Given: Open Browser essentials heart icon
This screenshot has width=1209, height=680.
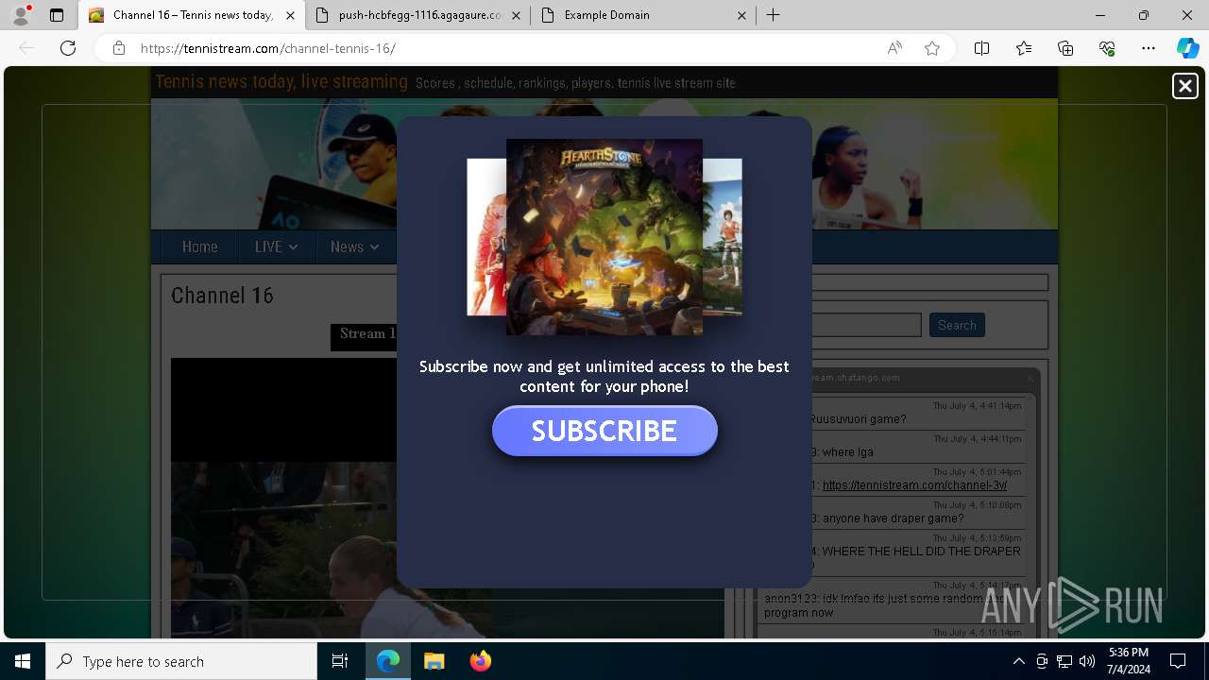Looking at the screenshot, I should 1107,48.
